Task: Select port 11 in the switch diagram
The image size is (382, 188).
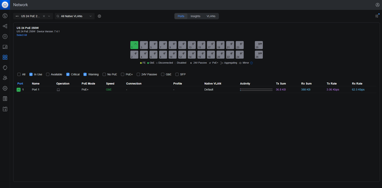Action: pos(182,45)
